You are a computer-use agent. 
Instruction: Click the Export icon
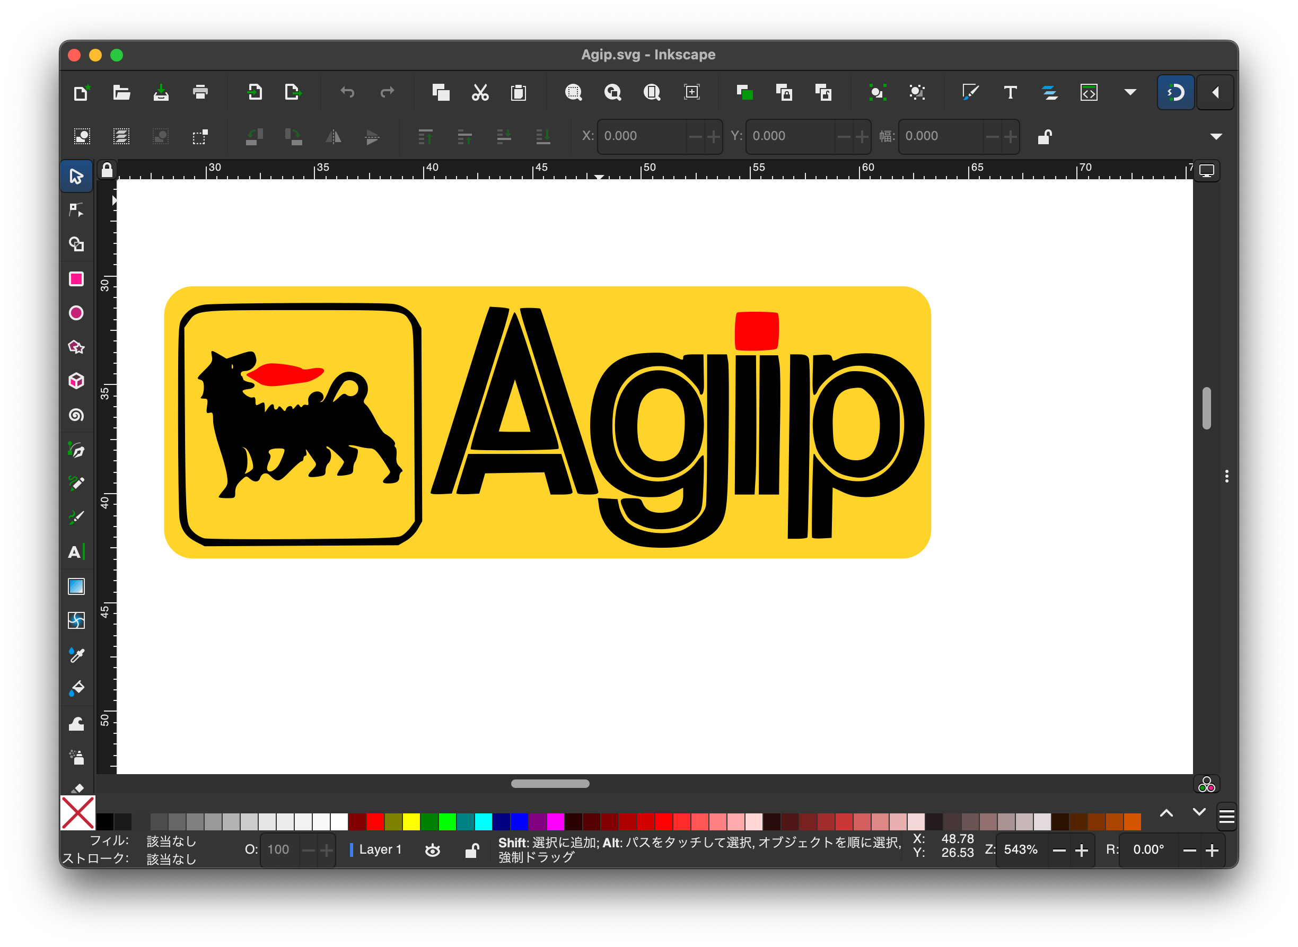point(293,92)
